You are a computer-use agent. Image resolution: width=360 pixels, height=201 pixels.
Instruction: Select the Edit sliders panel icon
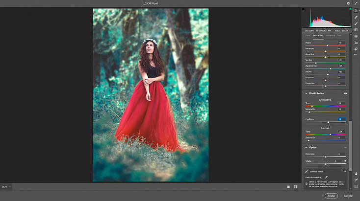[356, 11]
